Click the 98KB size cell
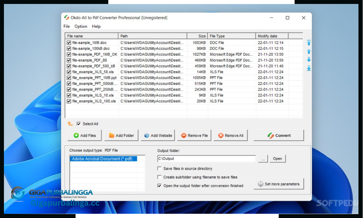This screenshot has height=218, width=363. pyautogui.click(x=201, y=48)
